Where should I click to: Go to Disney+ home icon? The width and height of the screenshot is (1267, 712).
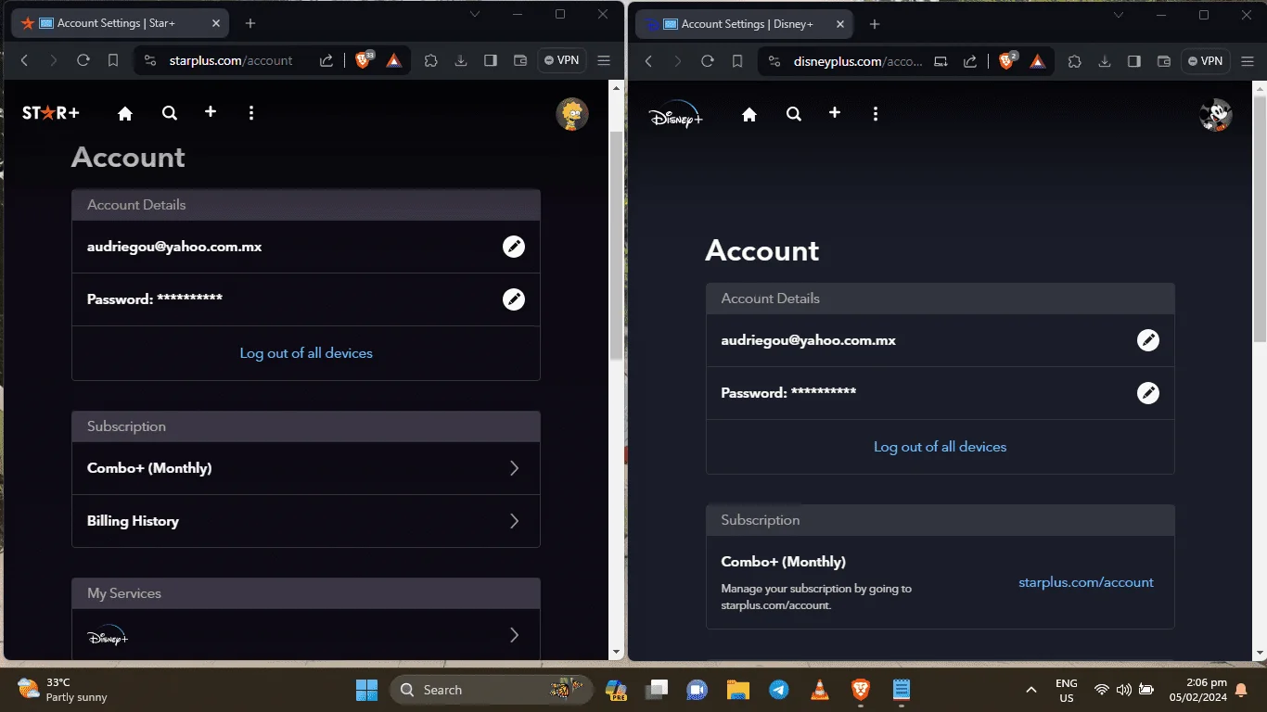749,114
